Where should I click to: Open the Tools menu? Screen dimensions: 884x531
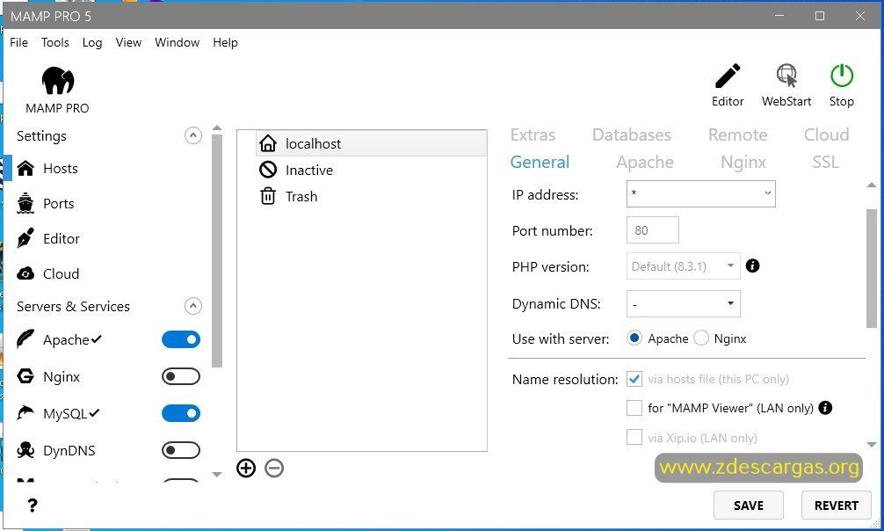[x=54, y=42]
